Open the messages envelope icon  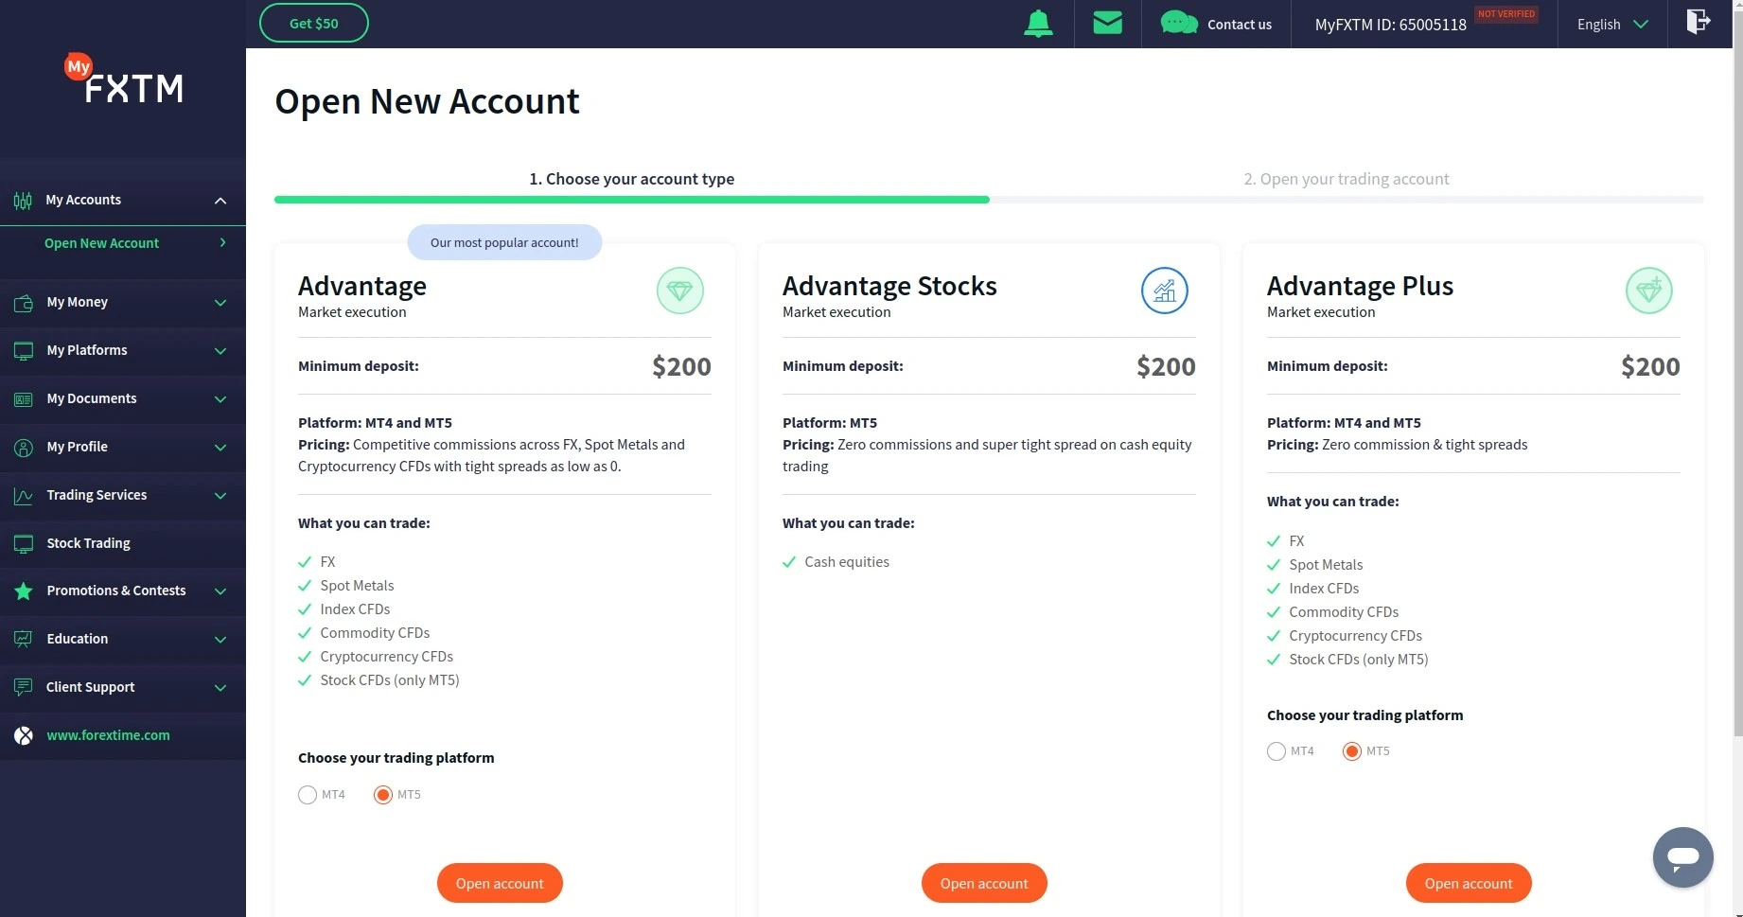pos(1107,23)
